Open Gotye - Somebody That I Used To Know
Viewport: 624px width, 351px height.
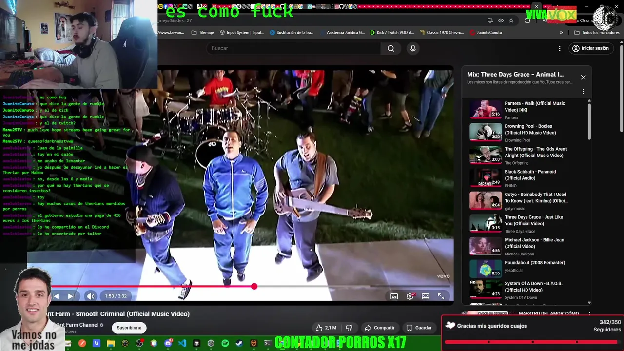pyautogui.click(x=525, y=200)
